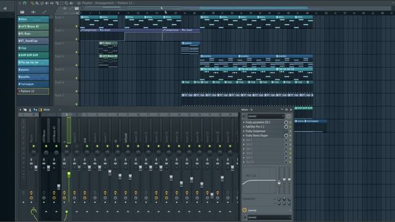395x222 pixels.
Task: Open the bottom output (none) dropdown
Action: (270, 217)
